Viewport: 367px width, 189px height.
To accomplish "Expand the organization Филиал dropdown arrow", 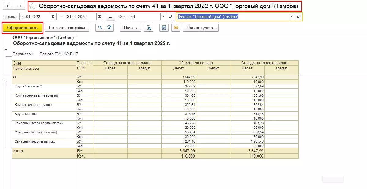I will click(292, 17).
